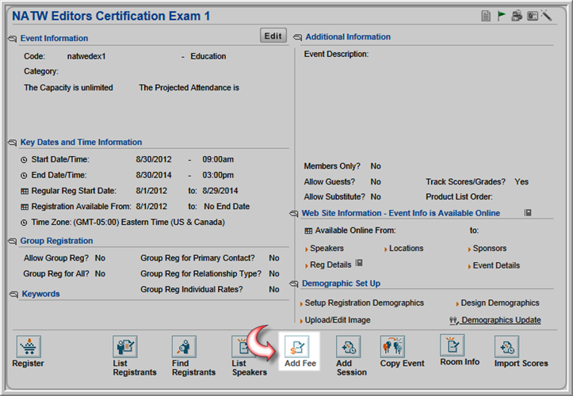573x396 pixels.
Task: Click the start date 8/30/2012
Action: point(154,160)
